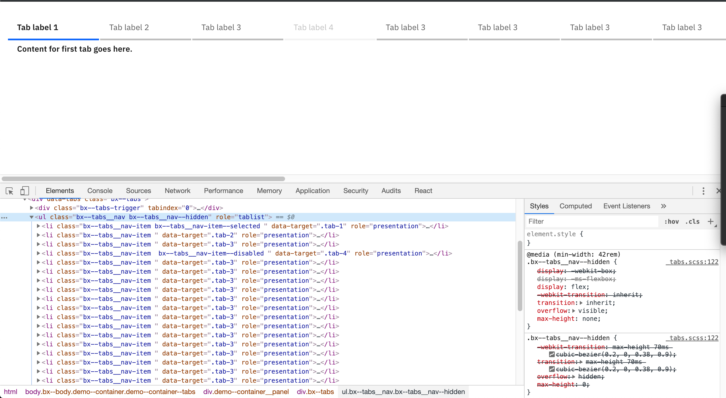
Task: Open the Console panel
Action: point(100,190)
